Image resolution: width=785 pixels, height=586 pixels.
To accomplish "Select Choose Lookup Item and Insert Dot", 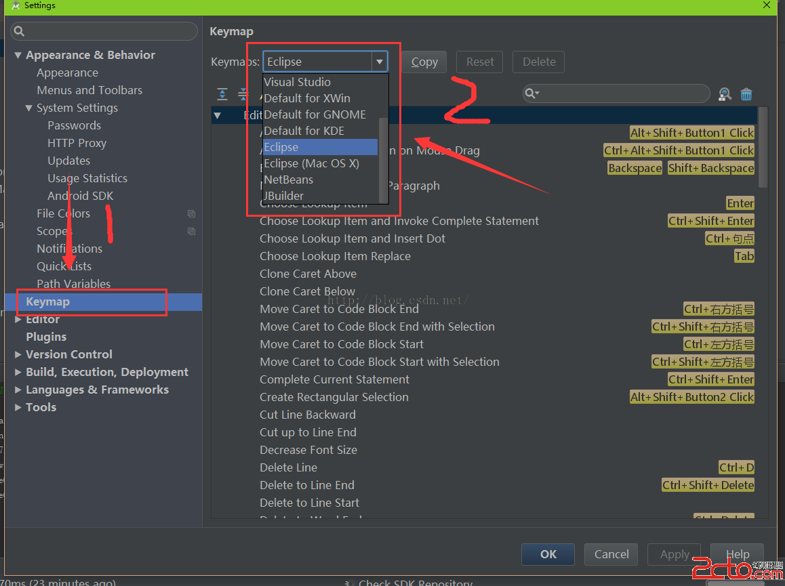I will [353, 238].
